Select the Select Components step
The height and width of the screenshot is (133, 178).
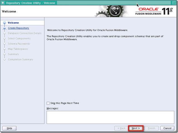19,39
